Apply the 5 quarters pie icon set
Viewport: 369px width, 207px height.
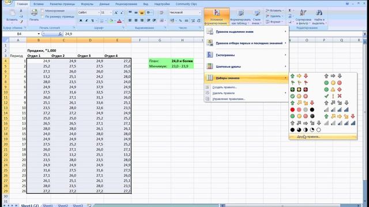306,130
